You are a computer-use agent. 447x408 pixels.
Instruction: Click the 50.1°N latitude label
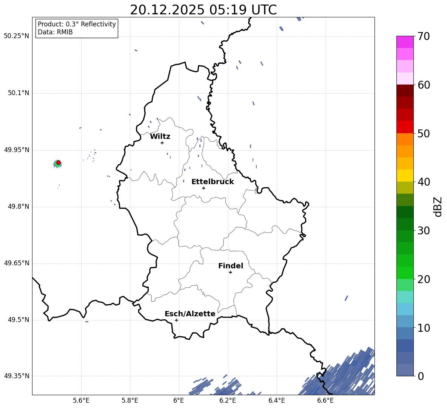click(18, 93)
